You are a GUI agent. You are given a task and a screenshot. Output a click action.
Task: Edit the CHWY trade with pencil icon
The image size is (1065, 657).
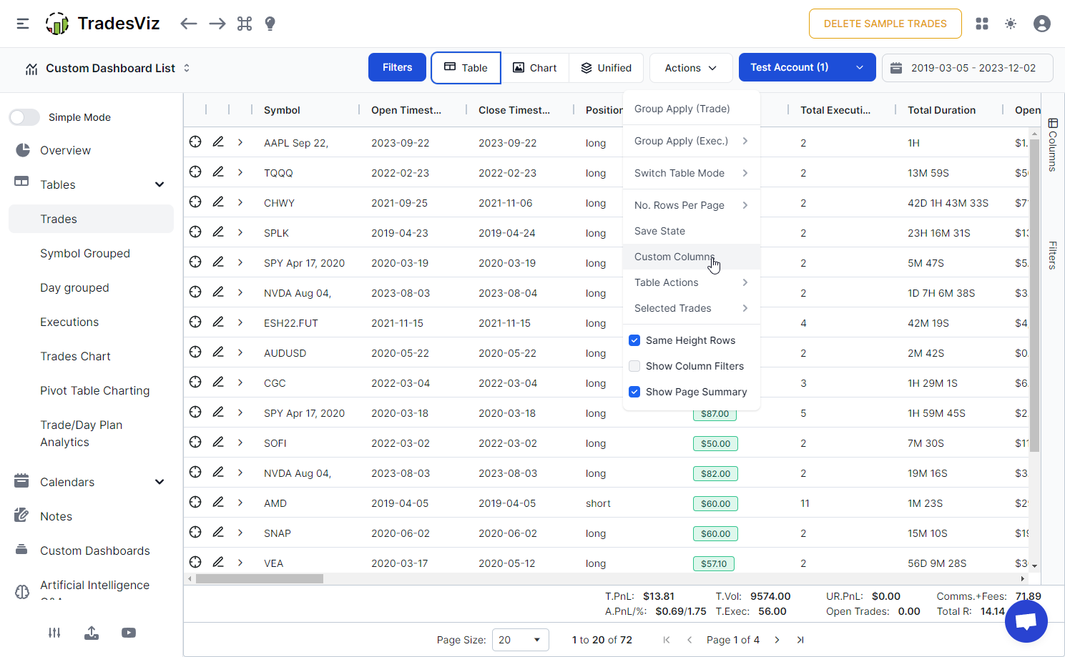click(218, 202)
